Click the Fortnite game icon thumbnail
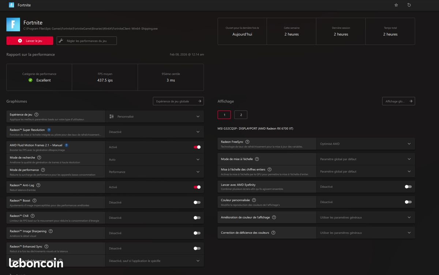The width and height of the screenshot is (439, 275). coord(13,25)
